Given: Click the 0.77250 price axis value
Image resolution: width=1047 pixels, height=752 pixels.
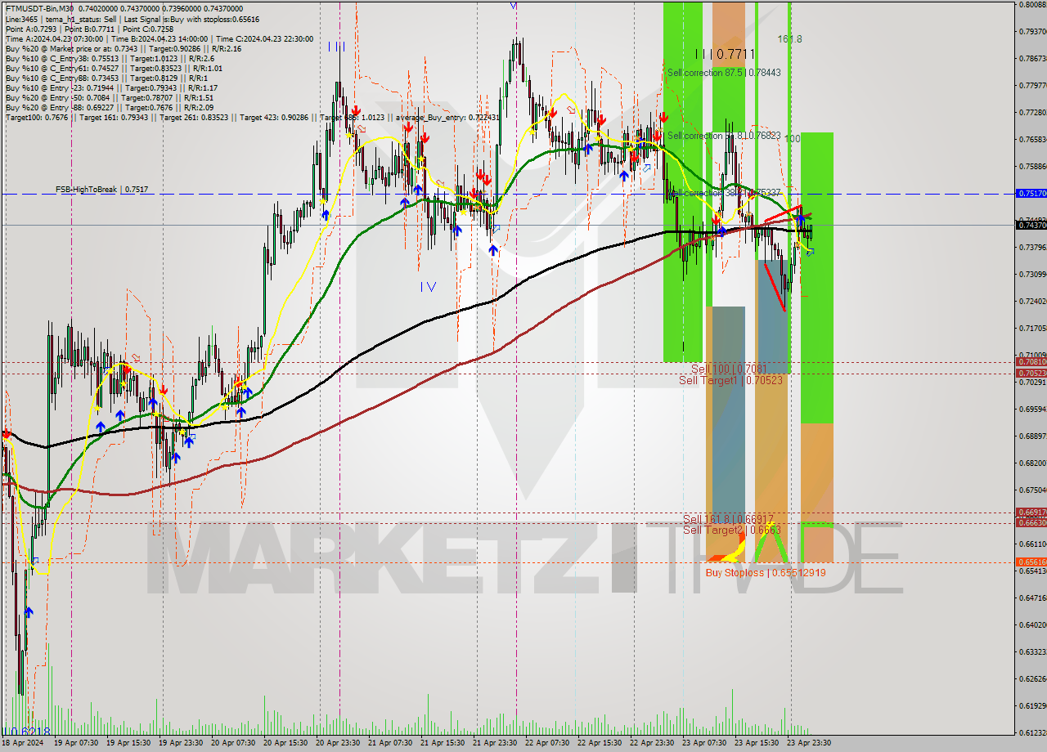Looking at the screenshot, I should [1032, 113].
